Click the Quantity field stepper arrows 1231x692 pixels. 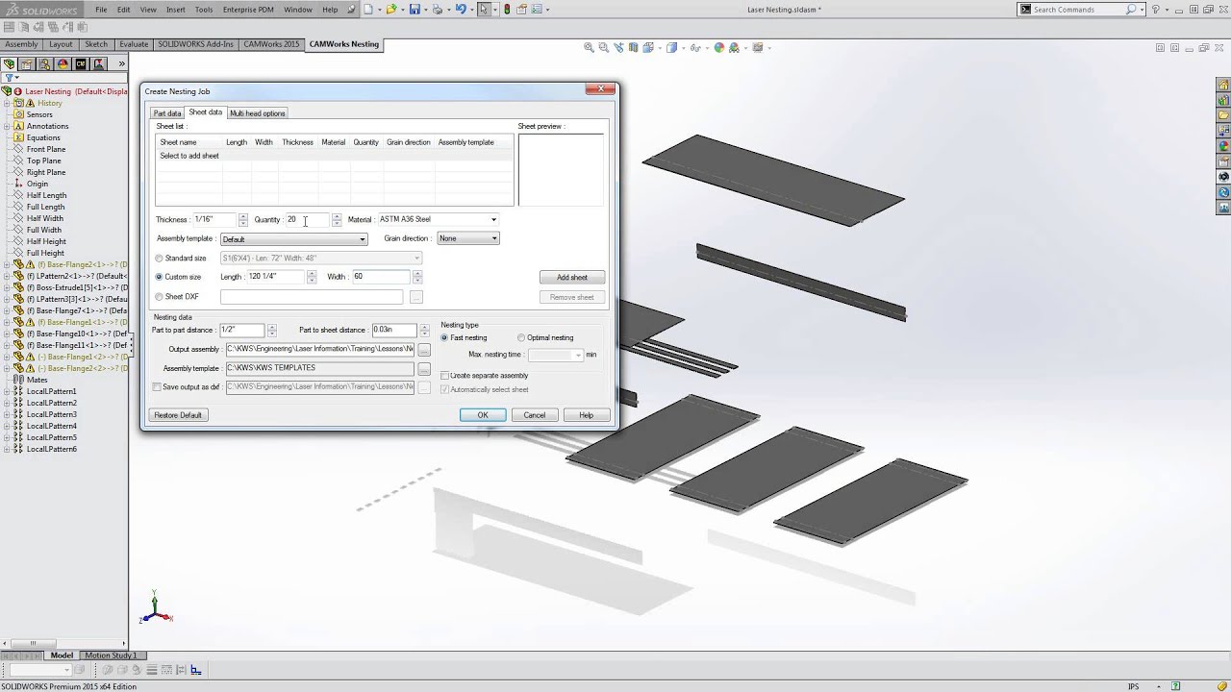[x=337, y=220]
